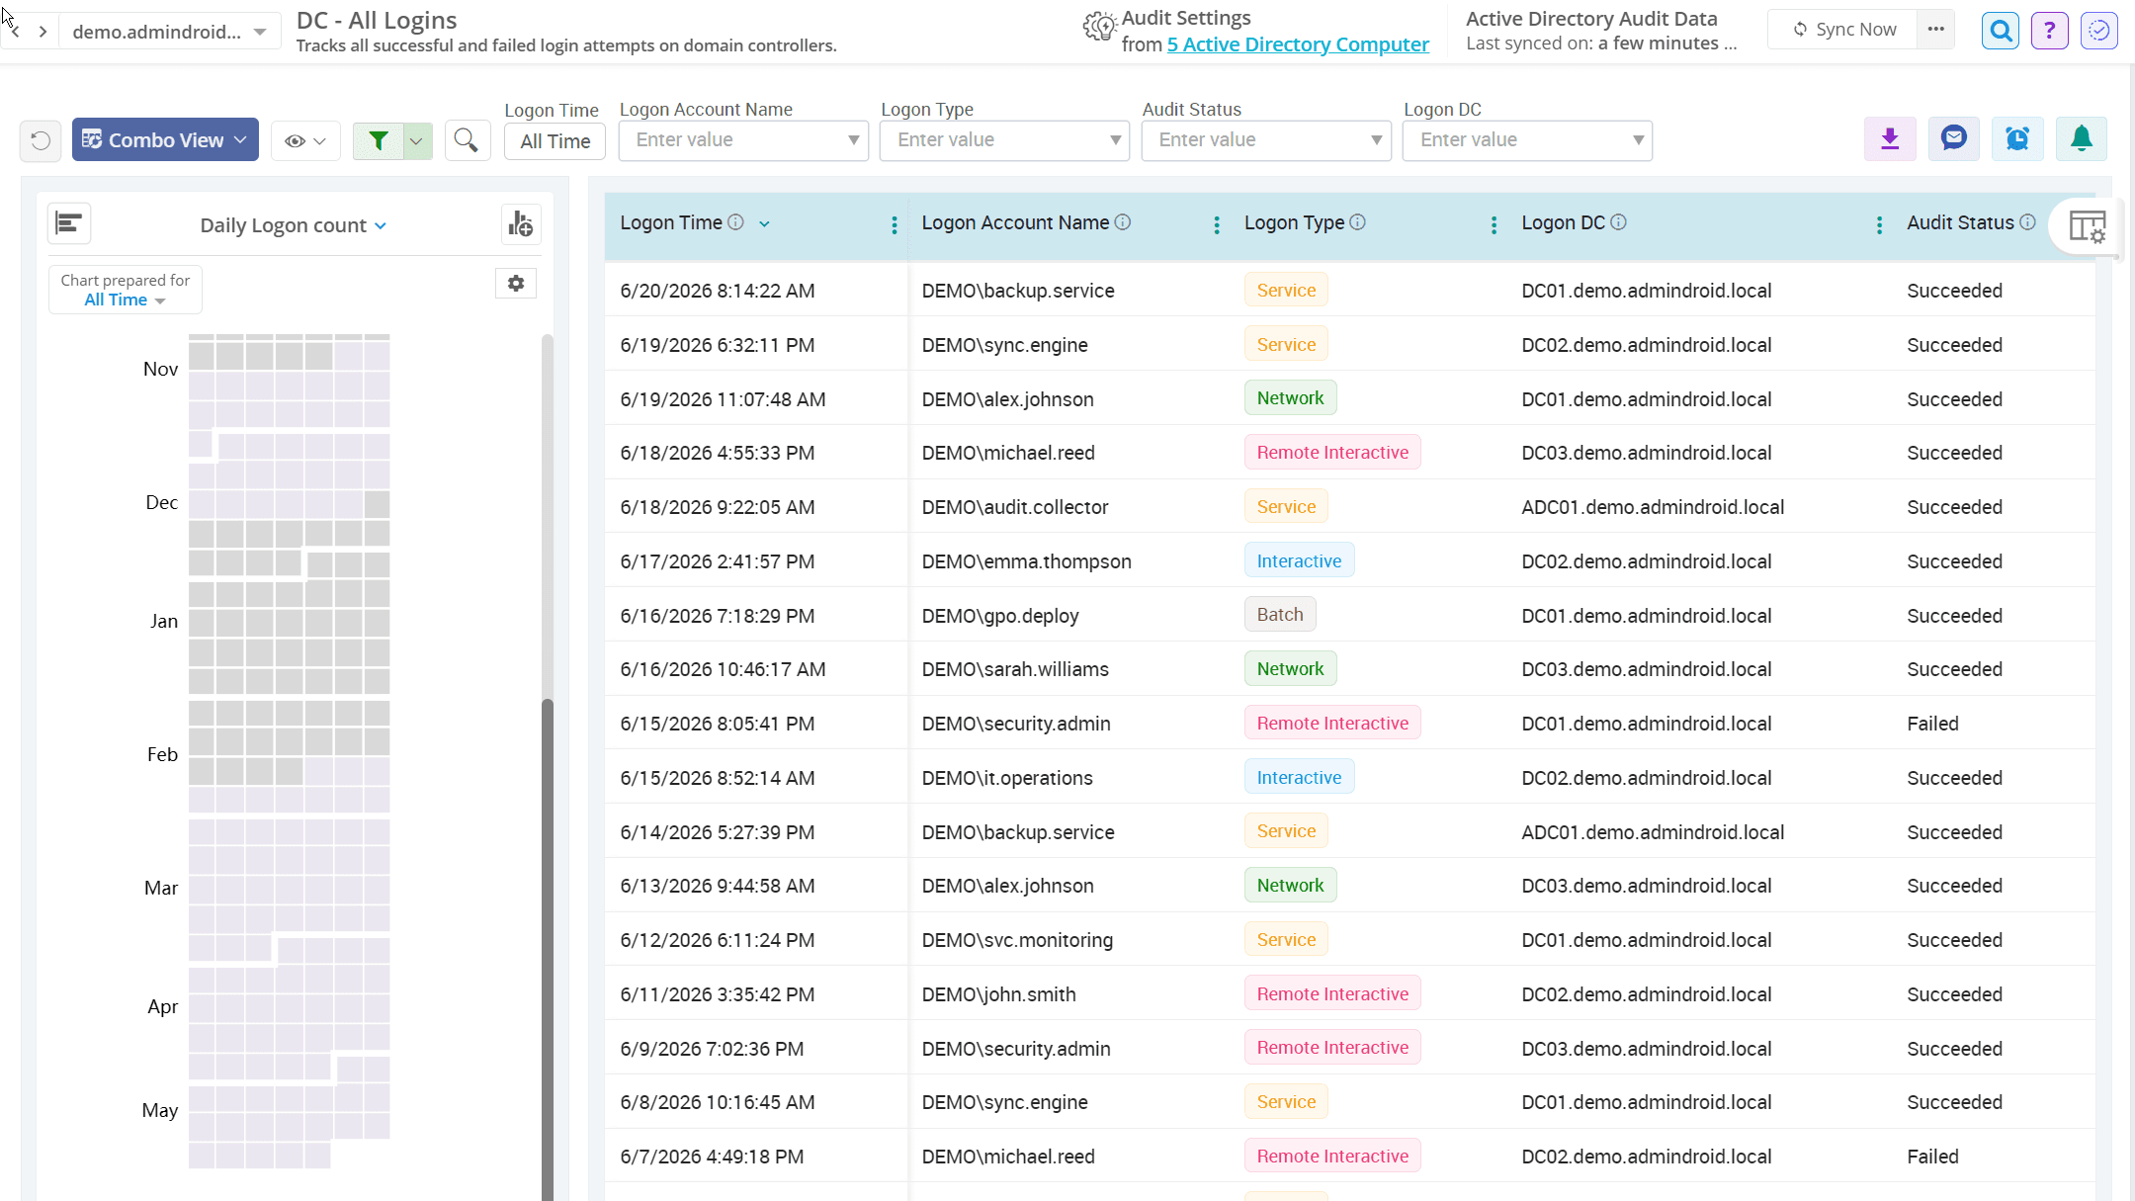Image resolution: width=2135 pixels, height=1201 pixels.
Task: Click the All Time logon time button
Action: tap(555, 141)
